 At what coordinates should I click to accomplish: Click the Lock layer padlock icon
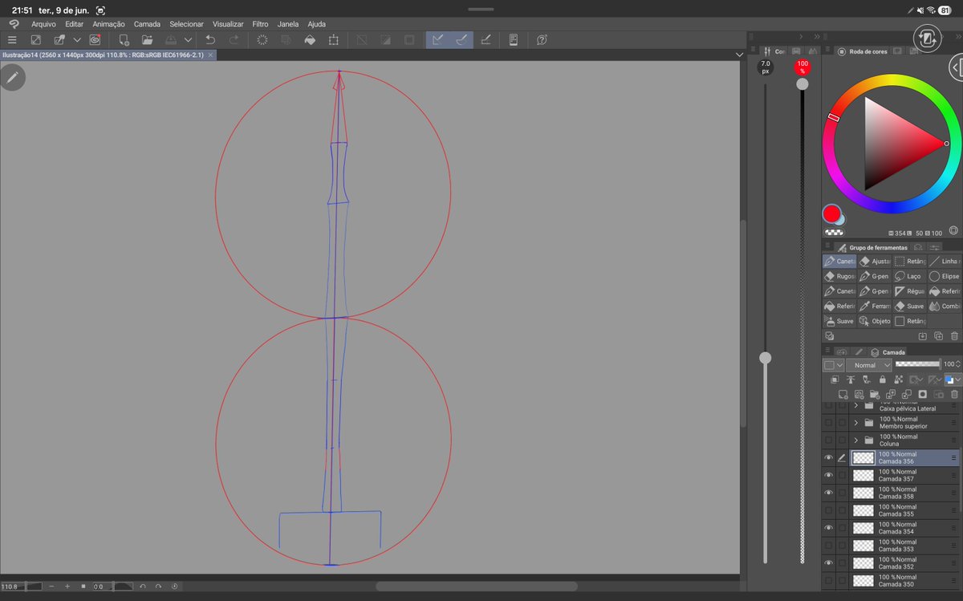883,380
